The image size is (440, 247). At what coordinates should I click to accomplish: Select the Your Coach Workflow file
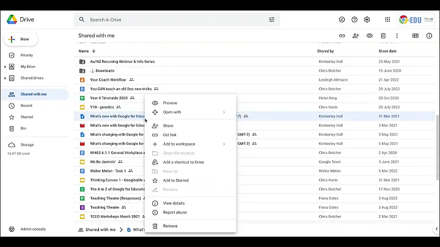coord(254,79)
